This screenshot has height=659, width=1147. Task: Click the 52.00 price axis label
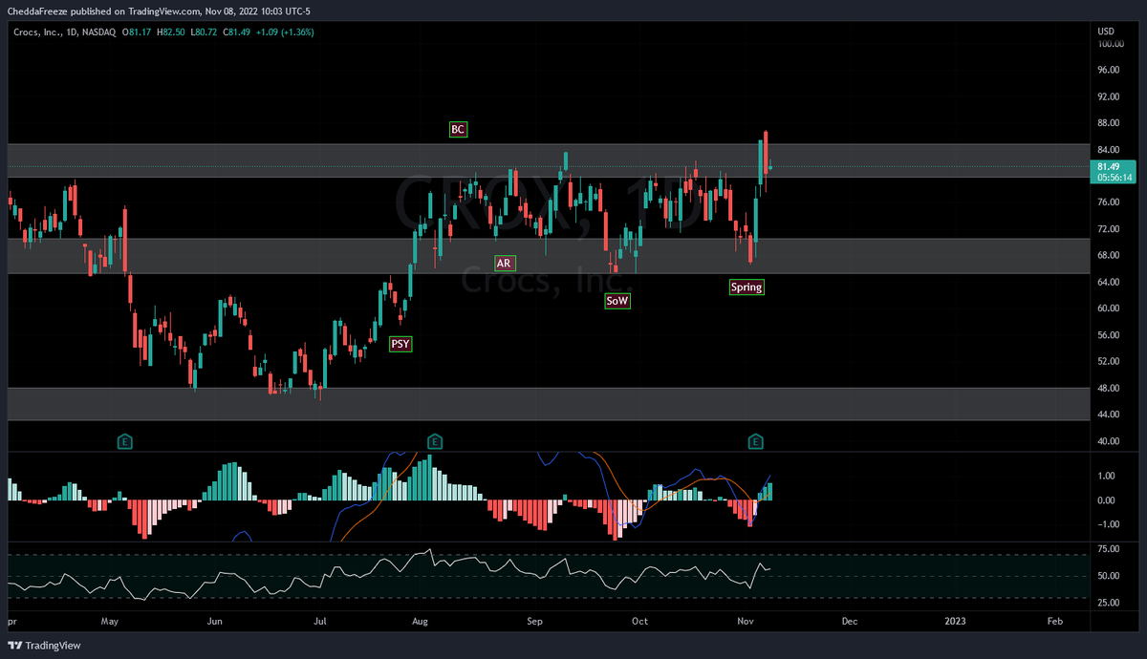pos(1109,361)
